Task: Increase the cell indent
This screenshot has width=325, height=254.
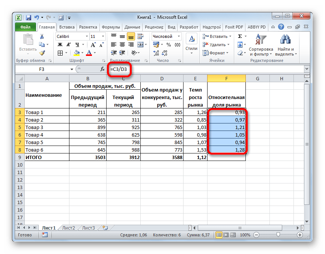Action: pyautogui.click(x=122, y=53)
